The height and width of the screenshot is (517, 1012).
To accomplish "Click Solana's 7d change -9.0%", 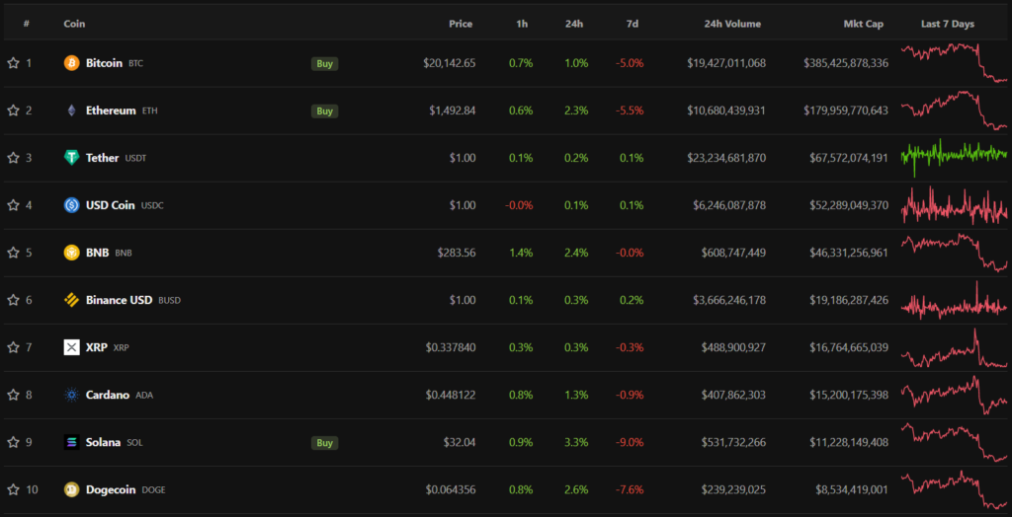I will 630,442.
